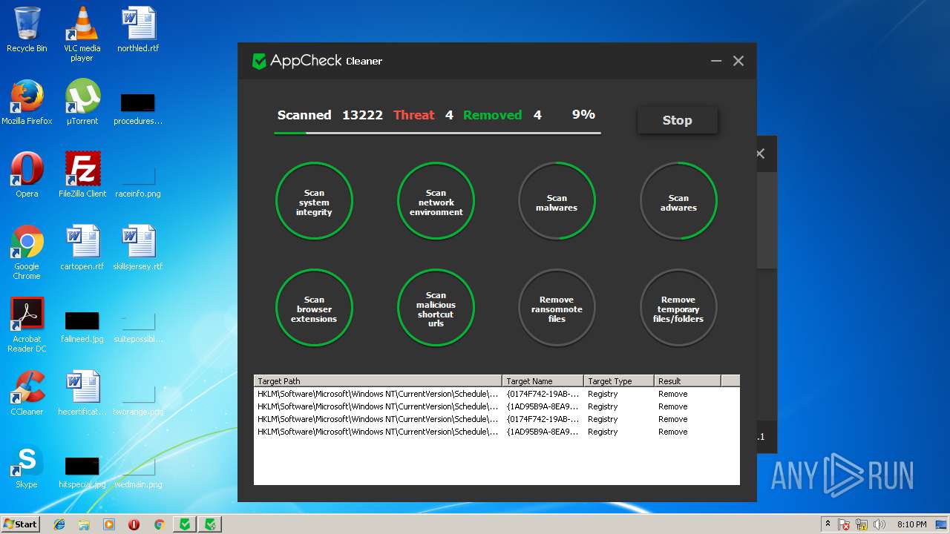Select the CCleaner desktop shortcut
Viewport: 950px width, 534px height.
[27, 393]
